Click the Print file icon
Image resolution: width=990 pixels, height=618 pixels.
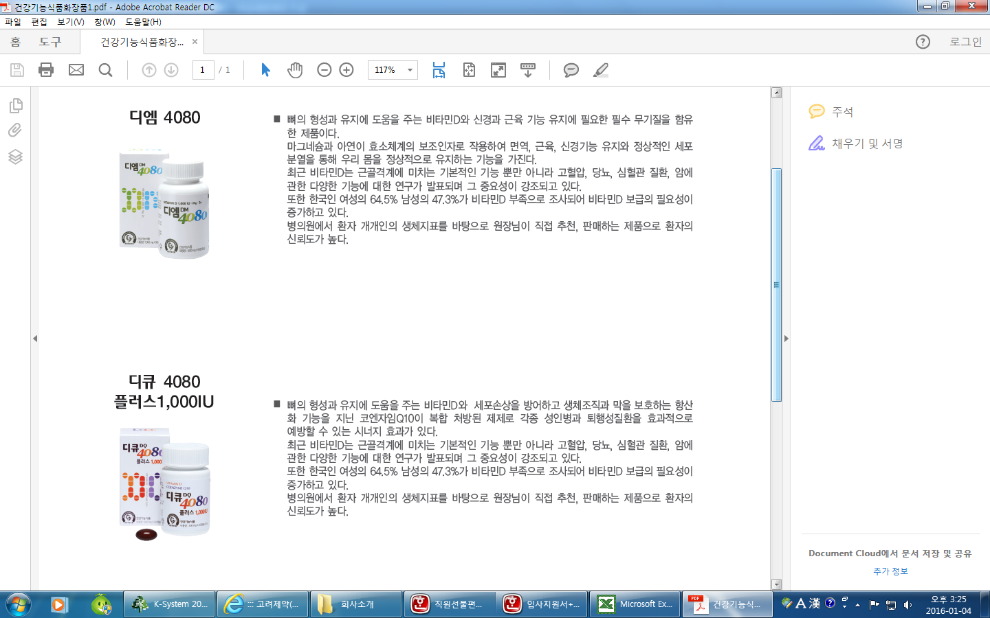pyautogui.click(x=46, y=70)
